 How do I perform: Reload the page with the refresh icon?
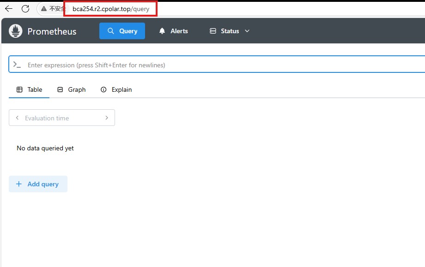point(25,9)
